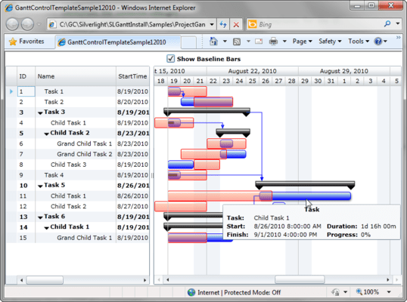Collapse Child Task 1 under Task 6
Viewport: 407px width, 302px height.
pos(46,228)
